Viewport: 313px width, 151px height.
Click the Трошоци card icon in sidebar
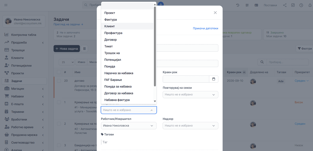click(x=7, y=50)
